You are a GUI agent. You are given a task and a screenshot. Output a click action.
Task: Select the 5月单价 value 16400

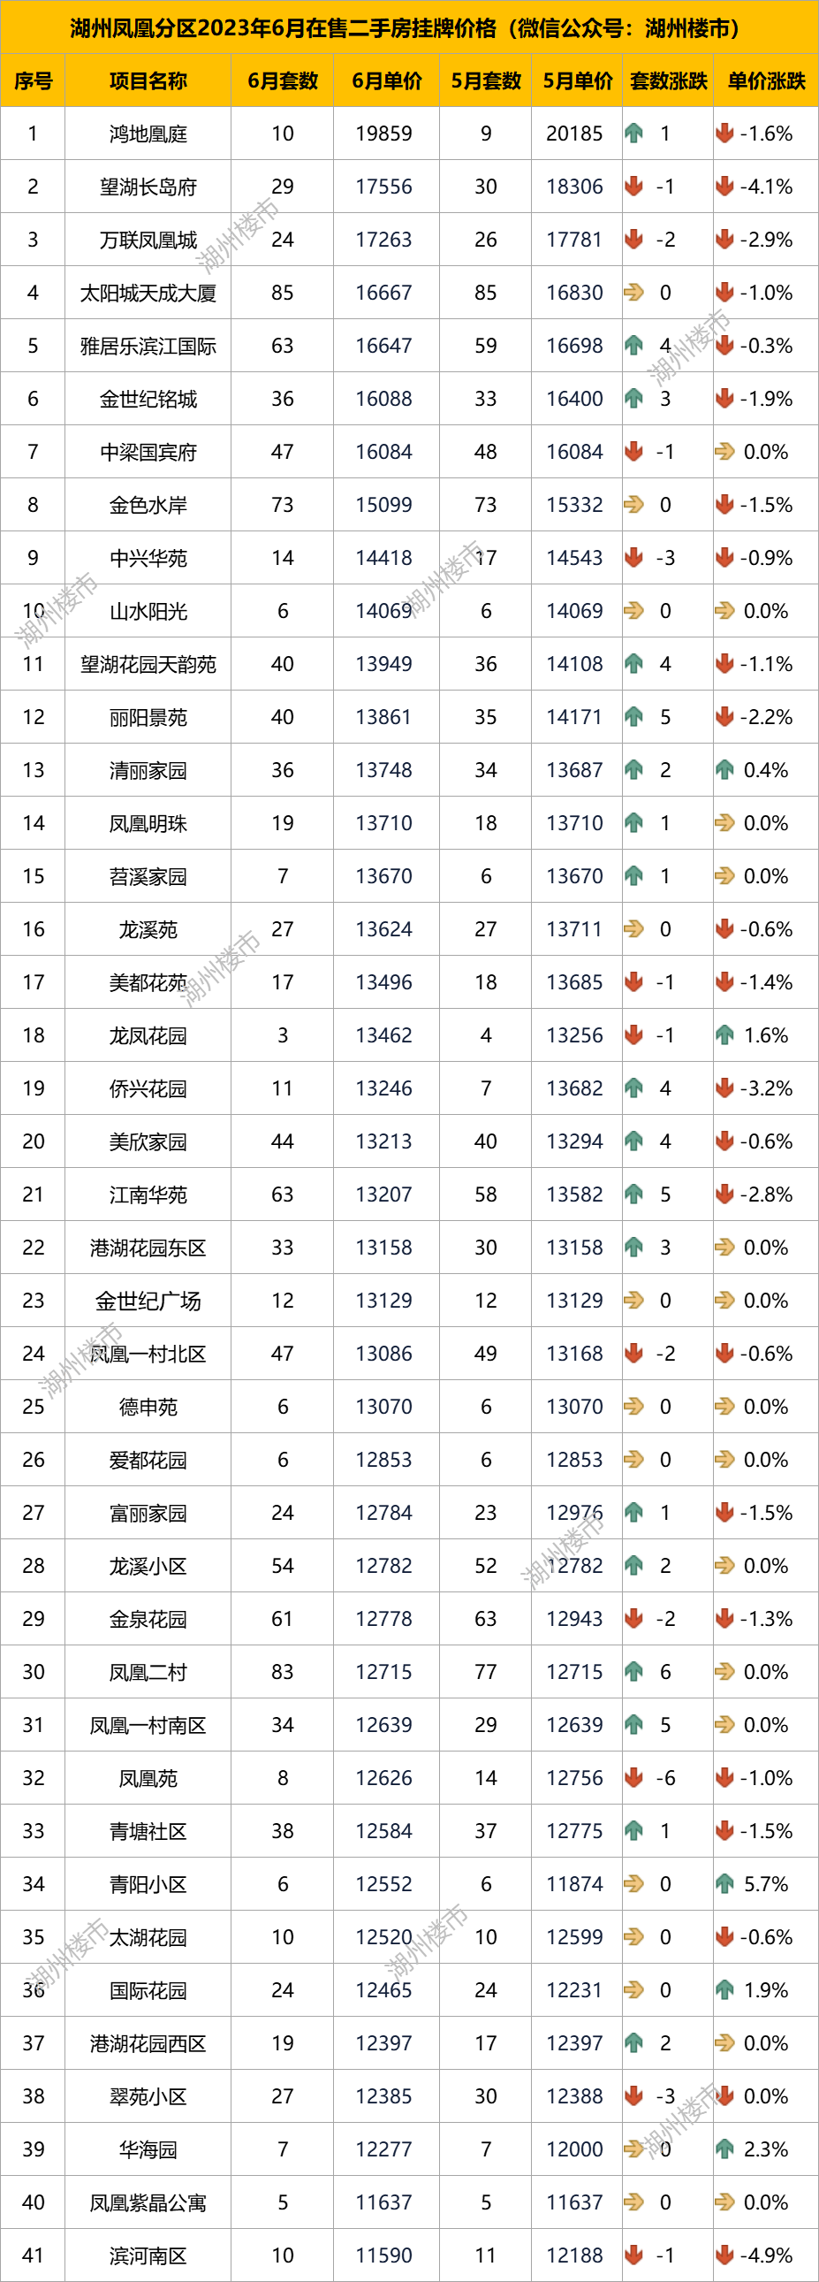(x=574, y=399)
